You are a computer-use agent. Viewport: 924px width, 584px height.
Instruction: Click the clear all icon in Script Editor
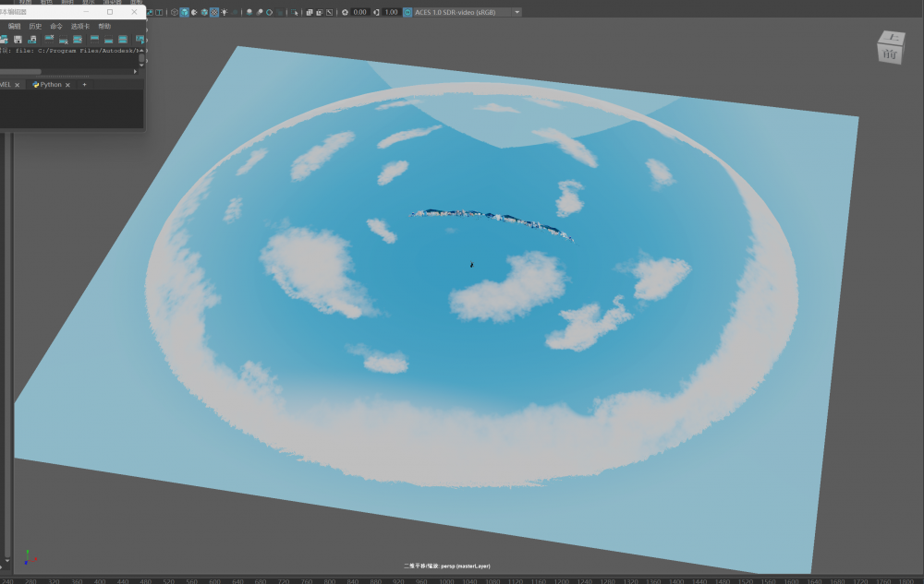pyautogui.click(x=79, y=40)
